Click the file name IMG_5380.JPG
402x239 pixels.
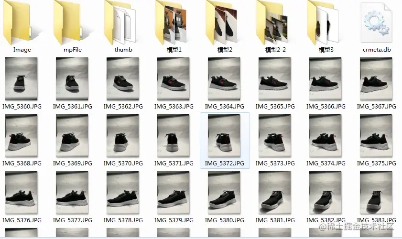pyautogui.click(x=225, y=220)
